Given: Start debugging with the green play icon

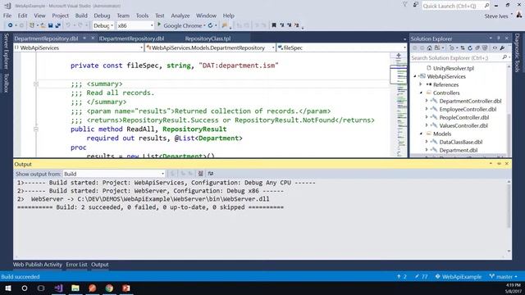Looking at the screenshot, I should [x=159, y=25].
